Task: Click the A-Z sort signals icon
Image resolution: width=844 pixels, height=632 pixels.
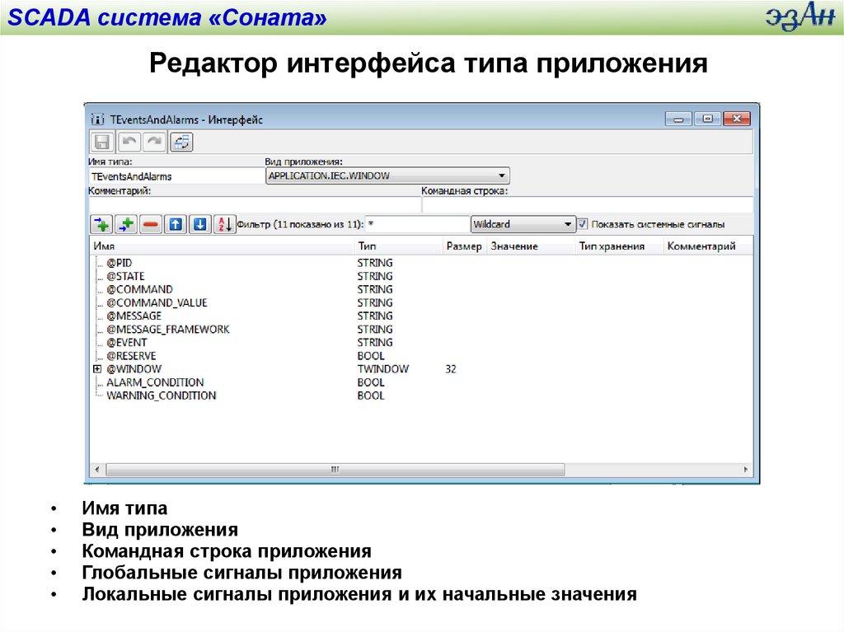Action: tap(224, 224)
